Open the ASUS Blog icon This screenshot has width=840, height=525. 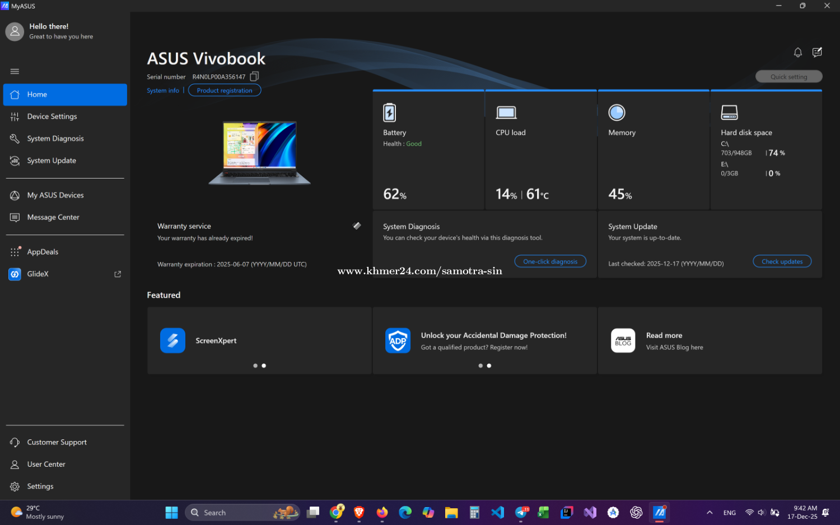point(623,340)
